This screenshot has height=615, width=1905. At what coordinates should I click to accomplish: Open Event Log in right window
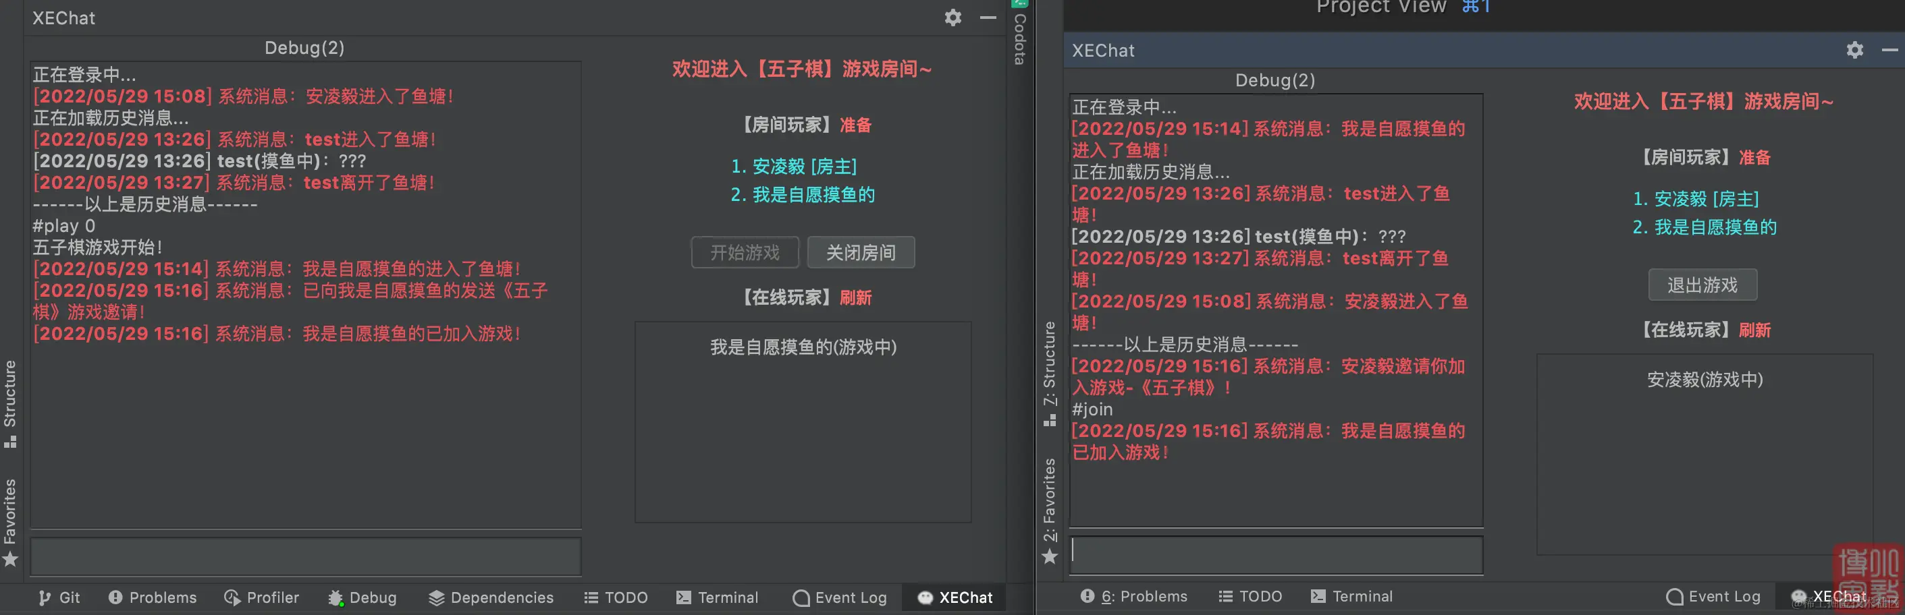click(x=1713, y=596)
